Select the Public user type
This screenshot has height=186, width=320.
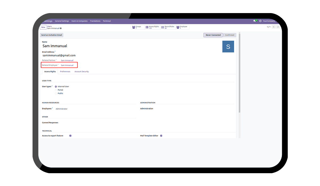(x=56, y=93)
